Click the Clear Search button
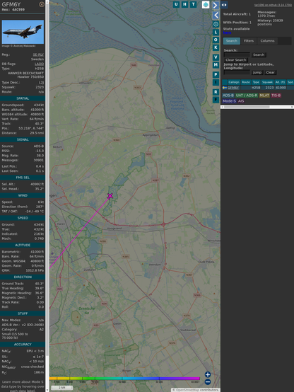 click(236, 60)
